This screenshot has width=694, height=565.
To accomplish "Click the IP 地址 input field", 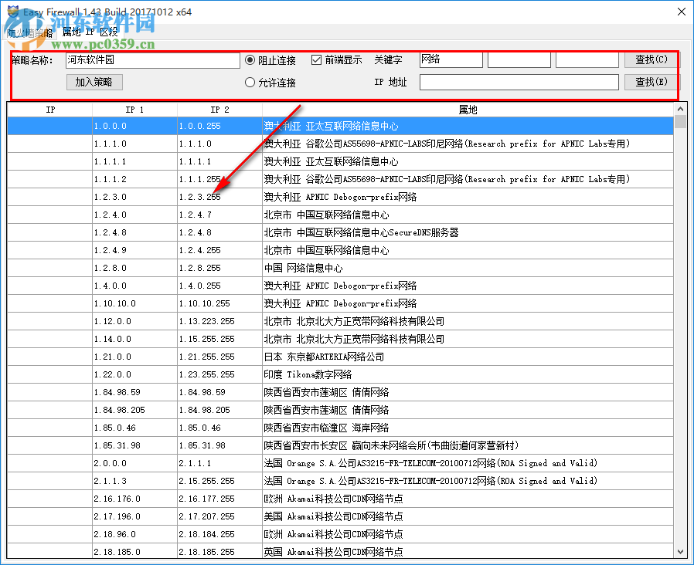I will (x=518, y=83).
